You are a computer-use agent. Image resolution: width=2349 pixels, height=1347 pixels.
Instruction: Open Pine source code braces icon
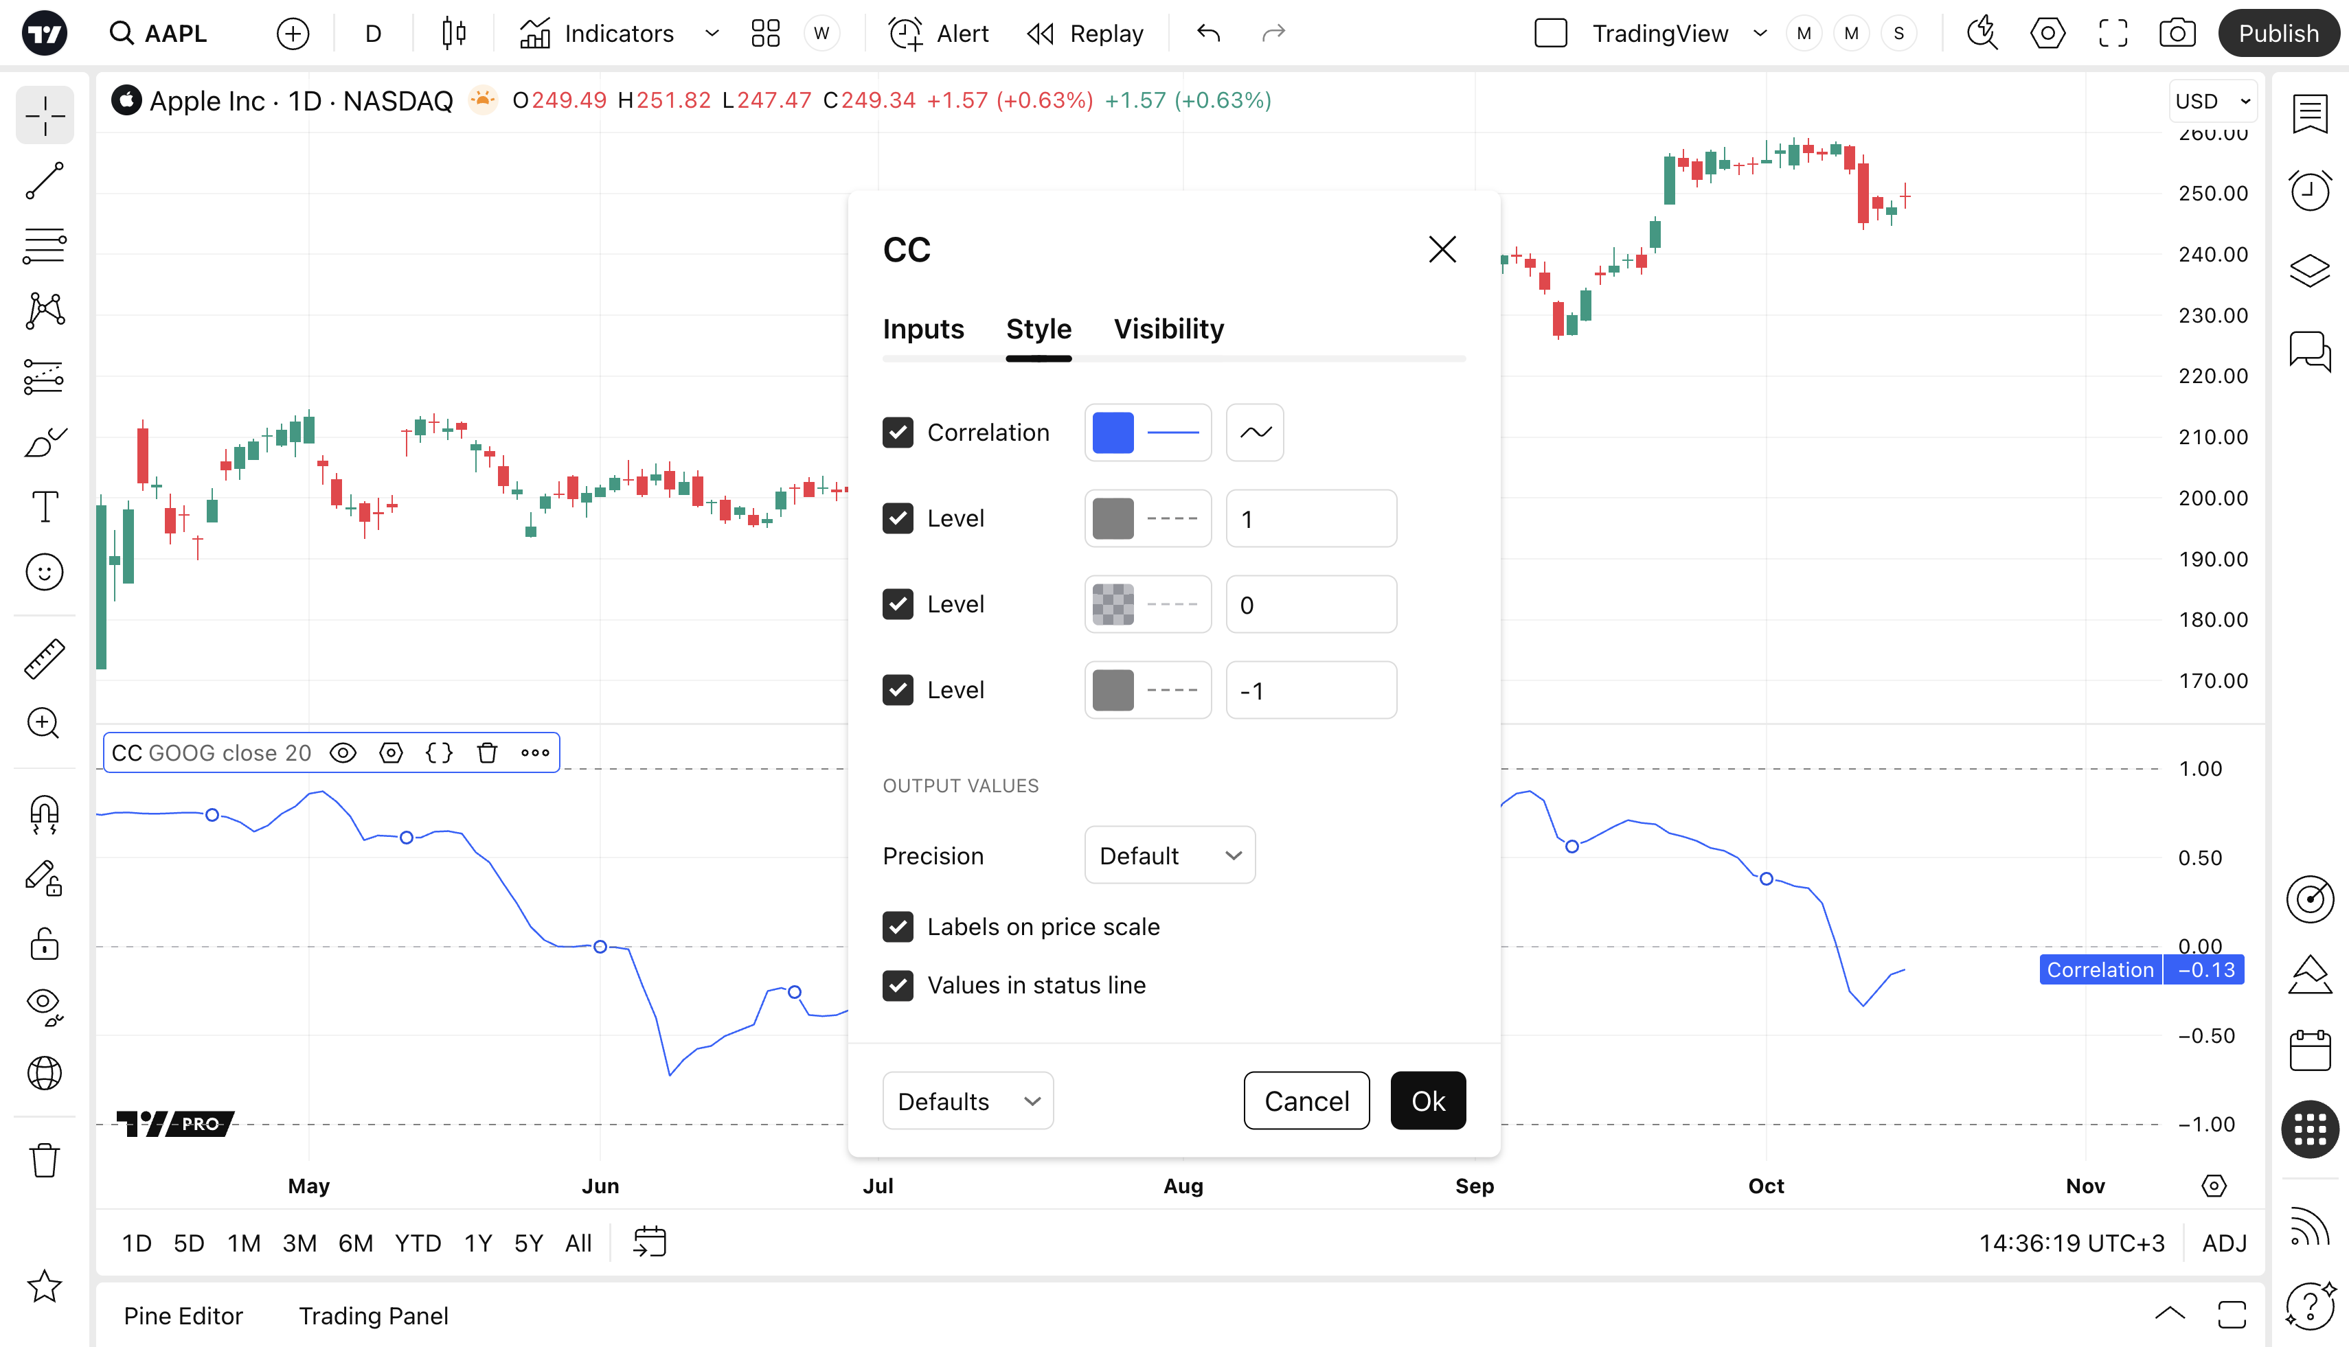pyautogui.click(x=439, y=753)
